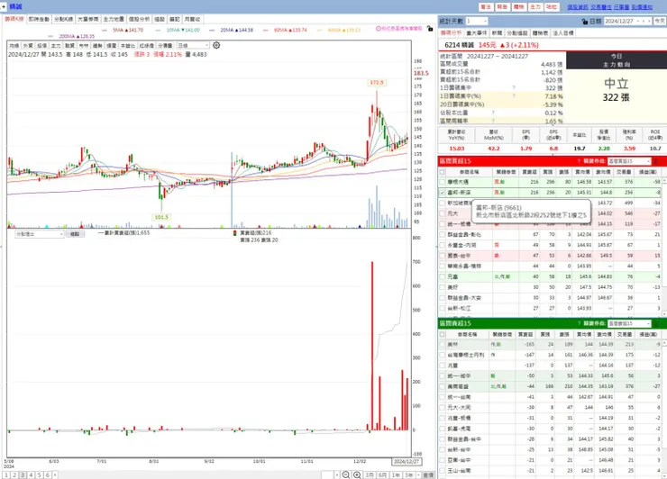
Task: Zoom out chart with minus magnifier
Action: pos(346,474)
